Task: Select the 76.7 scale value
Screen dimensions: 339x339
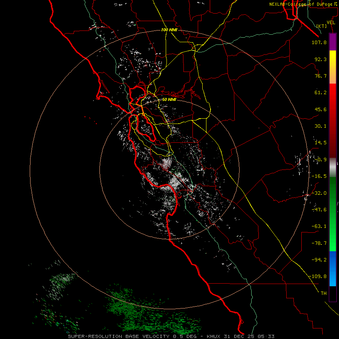Action: (321, 76)
